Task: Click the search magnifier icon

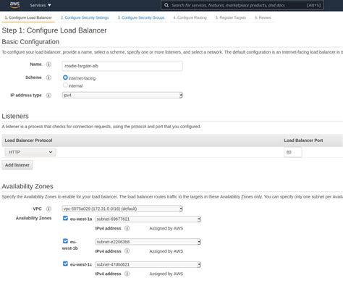Action: point(166,5)
